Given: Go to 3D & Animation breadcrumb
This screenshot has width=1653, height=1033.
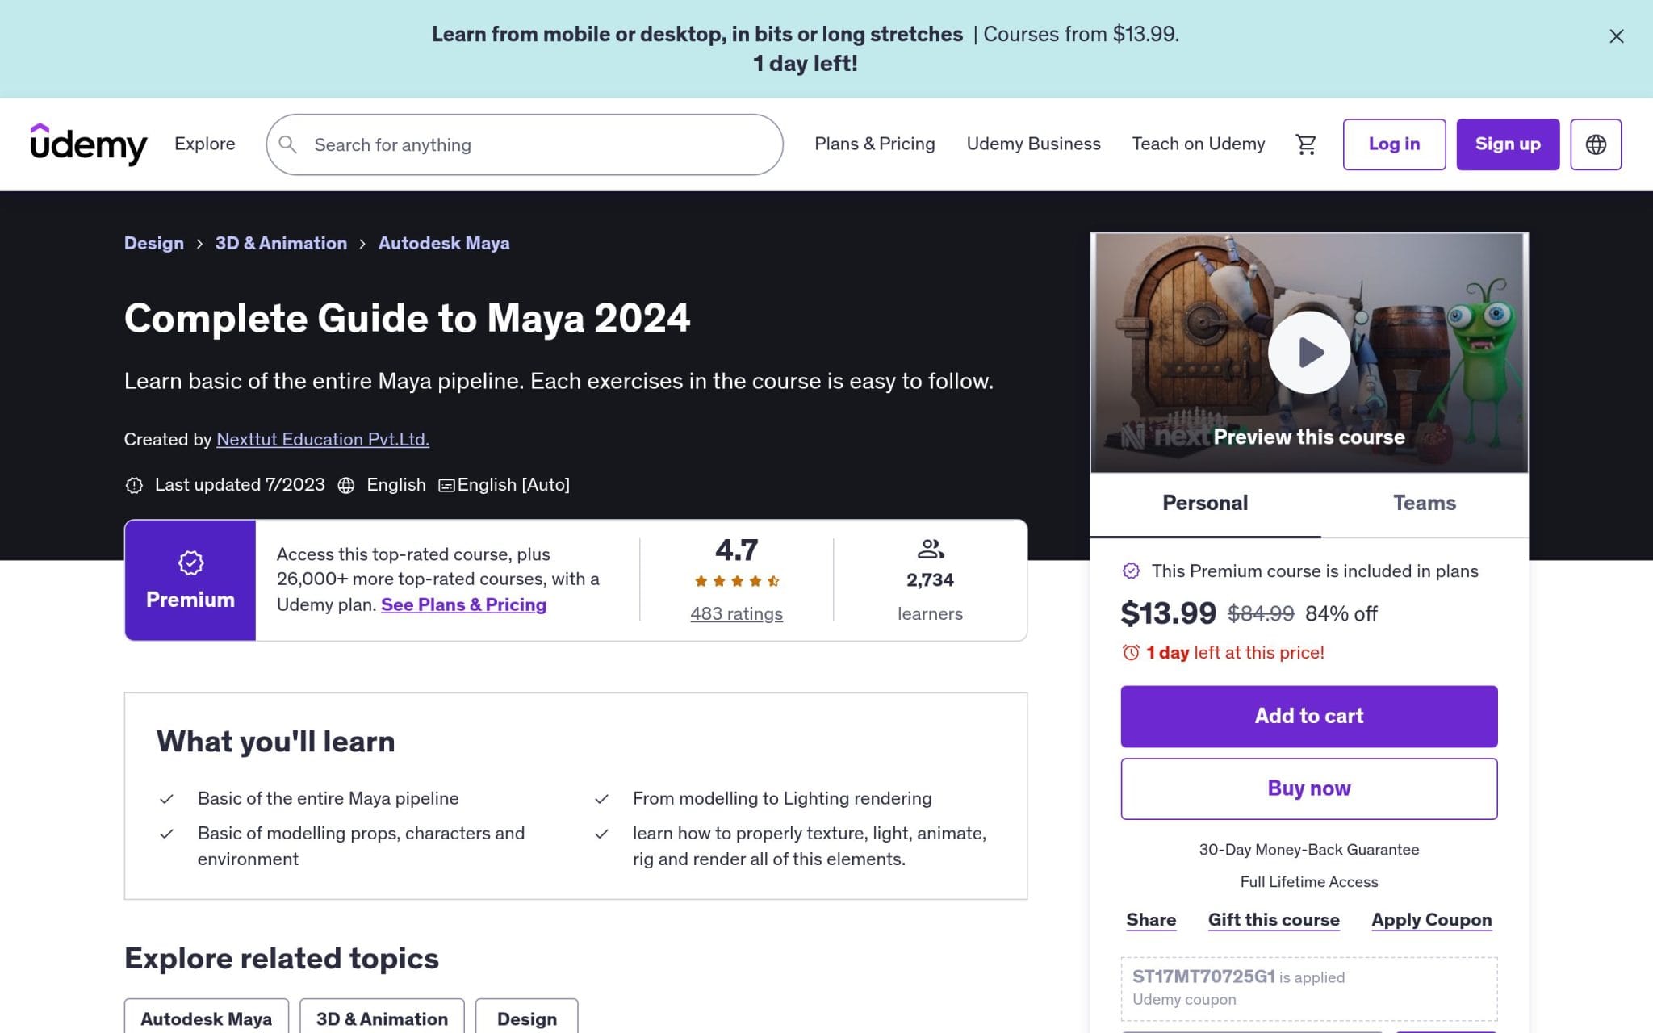Looking at the screenshot, I should pos(281,243).
